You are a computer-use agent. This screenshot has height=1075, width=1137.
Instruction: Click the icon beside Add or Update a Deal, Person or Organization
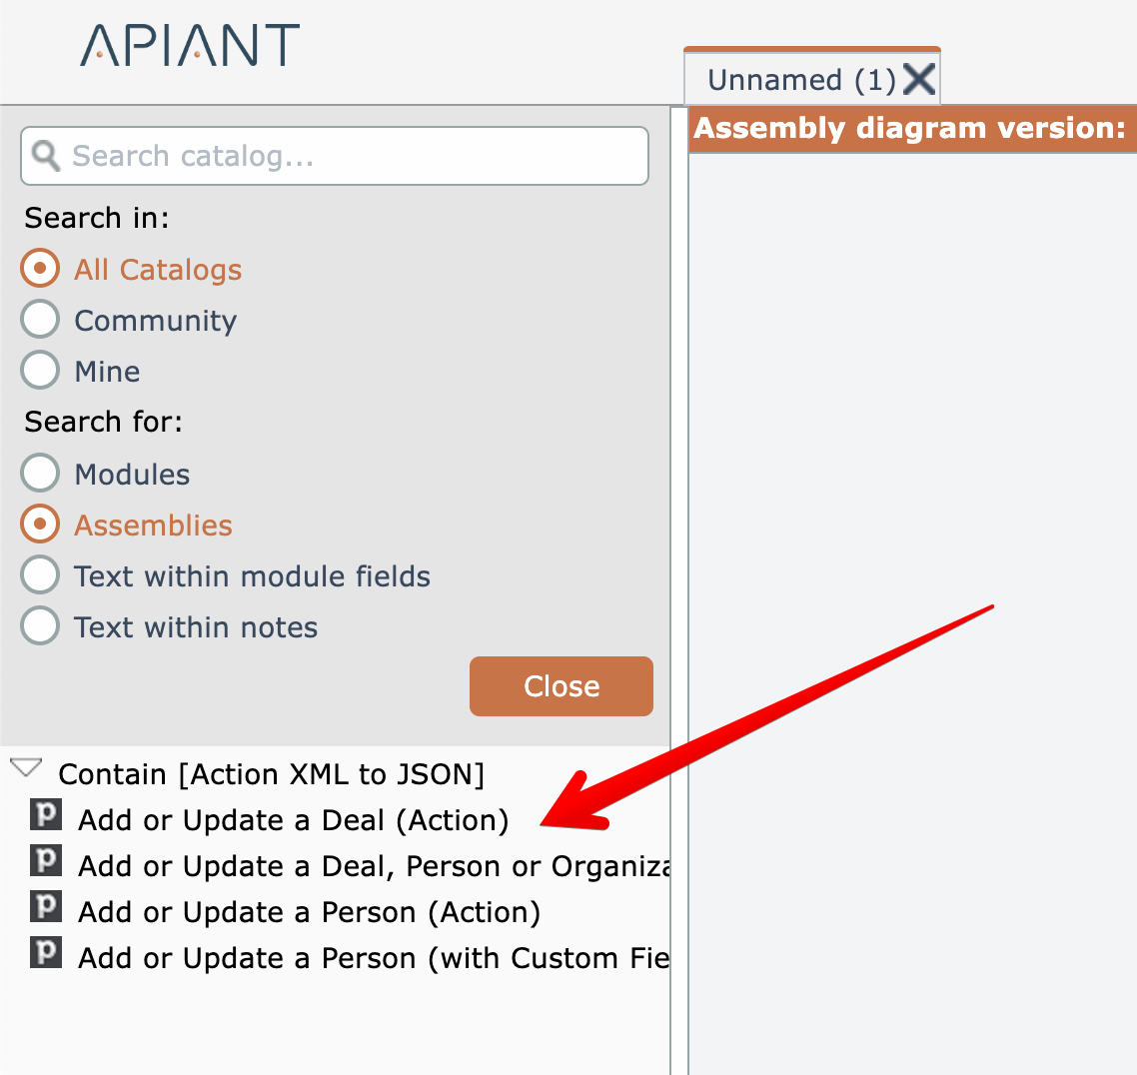46,862
